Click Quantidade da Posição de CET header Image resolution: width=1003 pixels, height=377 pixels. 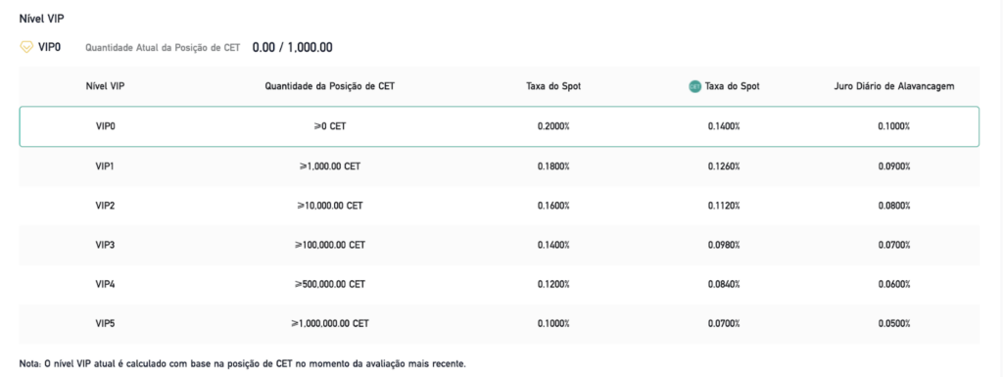click(x=329, y=86)
